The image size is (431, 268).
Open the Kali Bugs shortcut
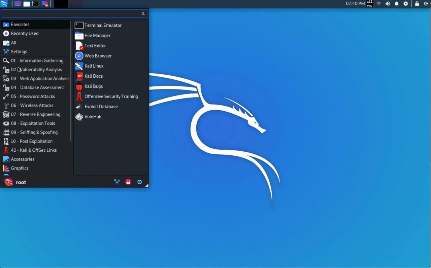coord(93,86)
